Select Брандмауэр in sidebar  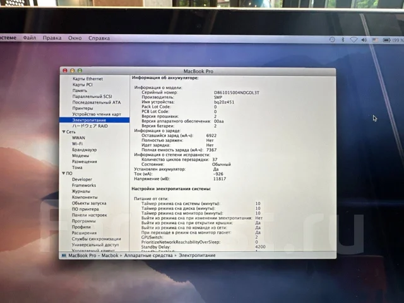(x=85, y=150)
